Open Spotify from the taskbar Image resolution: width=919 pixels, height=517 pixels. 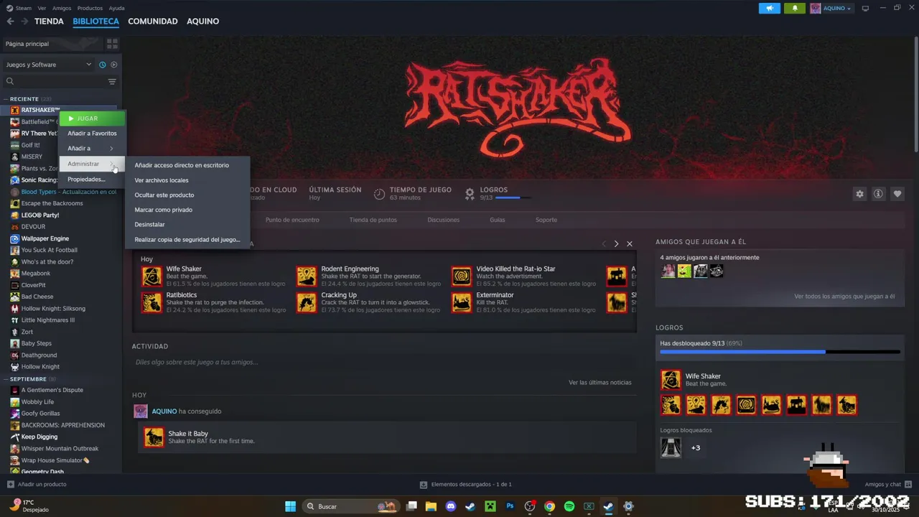569,506
